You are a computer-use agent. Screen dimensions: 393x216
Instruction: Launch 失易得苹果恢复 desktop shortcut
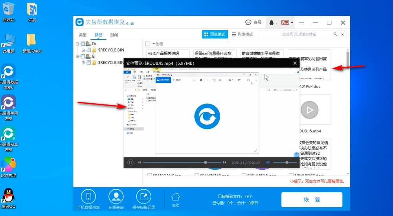click(9, 108)
